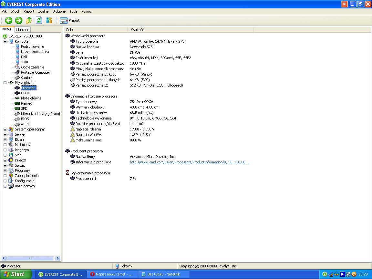The image size is (372, 279).
Task: Collapse the Komputer tree node
Action: (5, 42)
